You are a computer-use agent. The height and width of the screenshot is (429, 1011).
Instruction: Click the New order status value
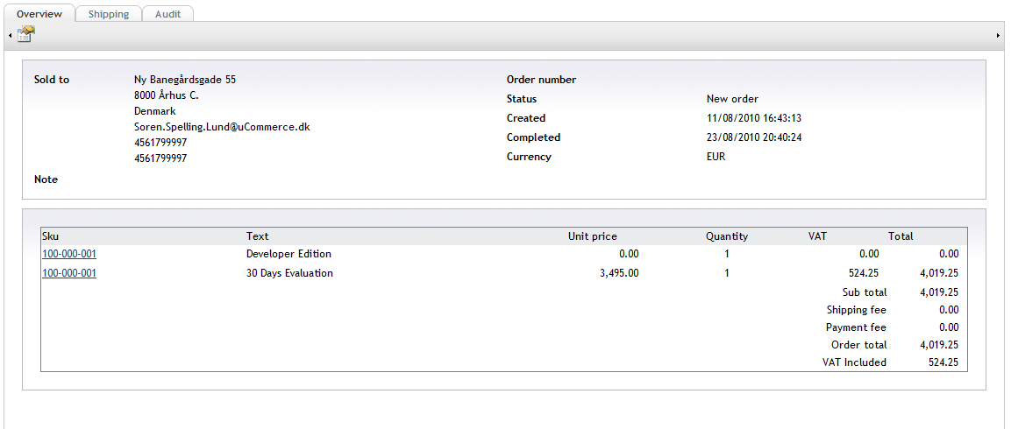tap(732, 99)
